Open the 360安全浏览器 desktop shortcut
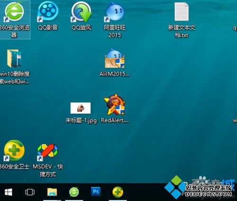237x201 pixels. point(14,12)
